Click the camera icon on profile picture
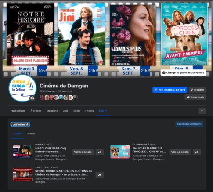 click(x=32, y=98)
